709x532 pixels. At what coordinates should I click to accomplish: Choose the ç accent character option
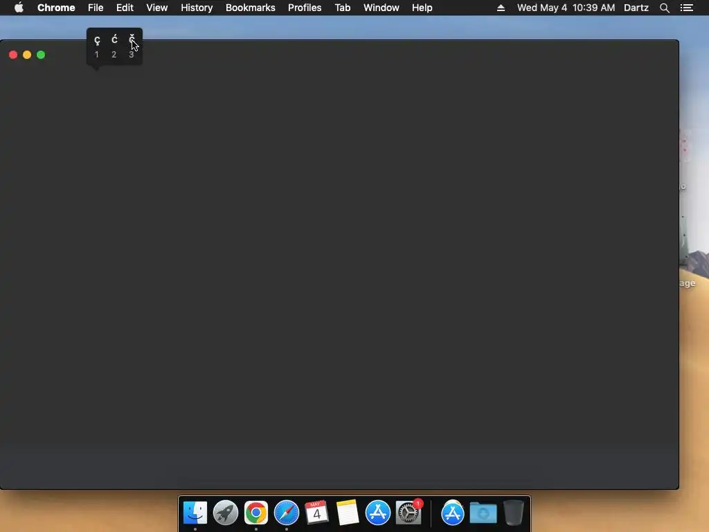point(97,41)
